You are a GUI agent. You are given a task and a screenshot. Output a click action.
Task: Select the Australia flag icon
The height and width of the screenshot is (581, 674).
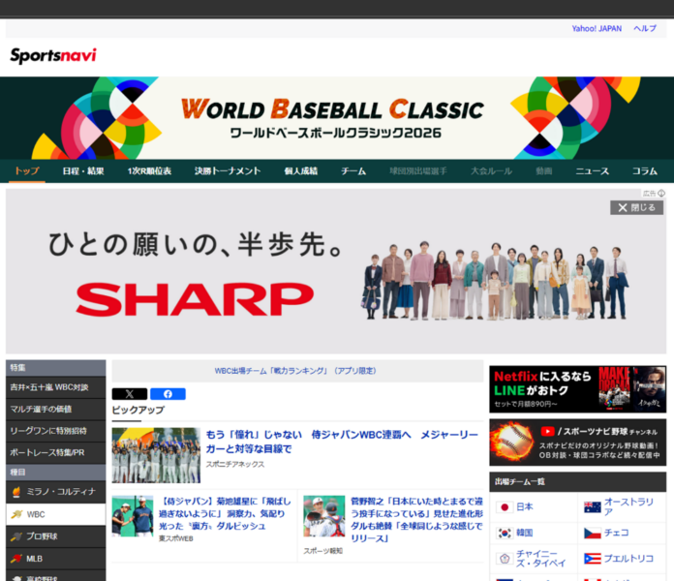[592, 506]
